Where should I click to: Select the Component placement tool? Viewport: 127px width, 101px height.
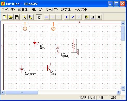(39, 17)
